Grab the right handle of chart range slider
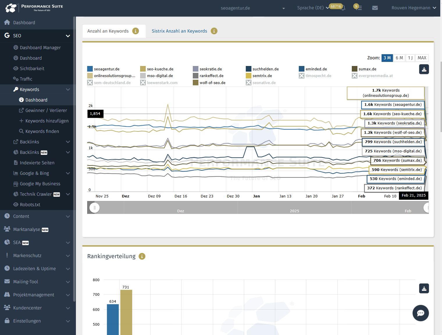This screenshot has height=335, width=442. pos(427,208)
